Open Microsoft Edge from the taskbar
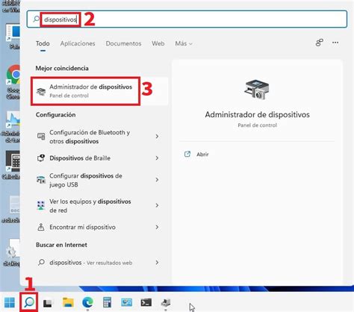 coord(87,302)
